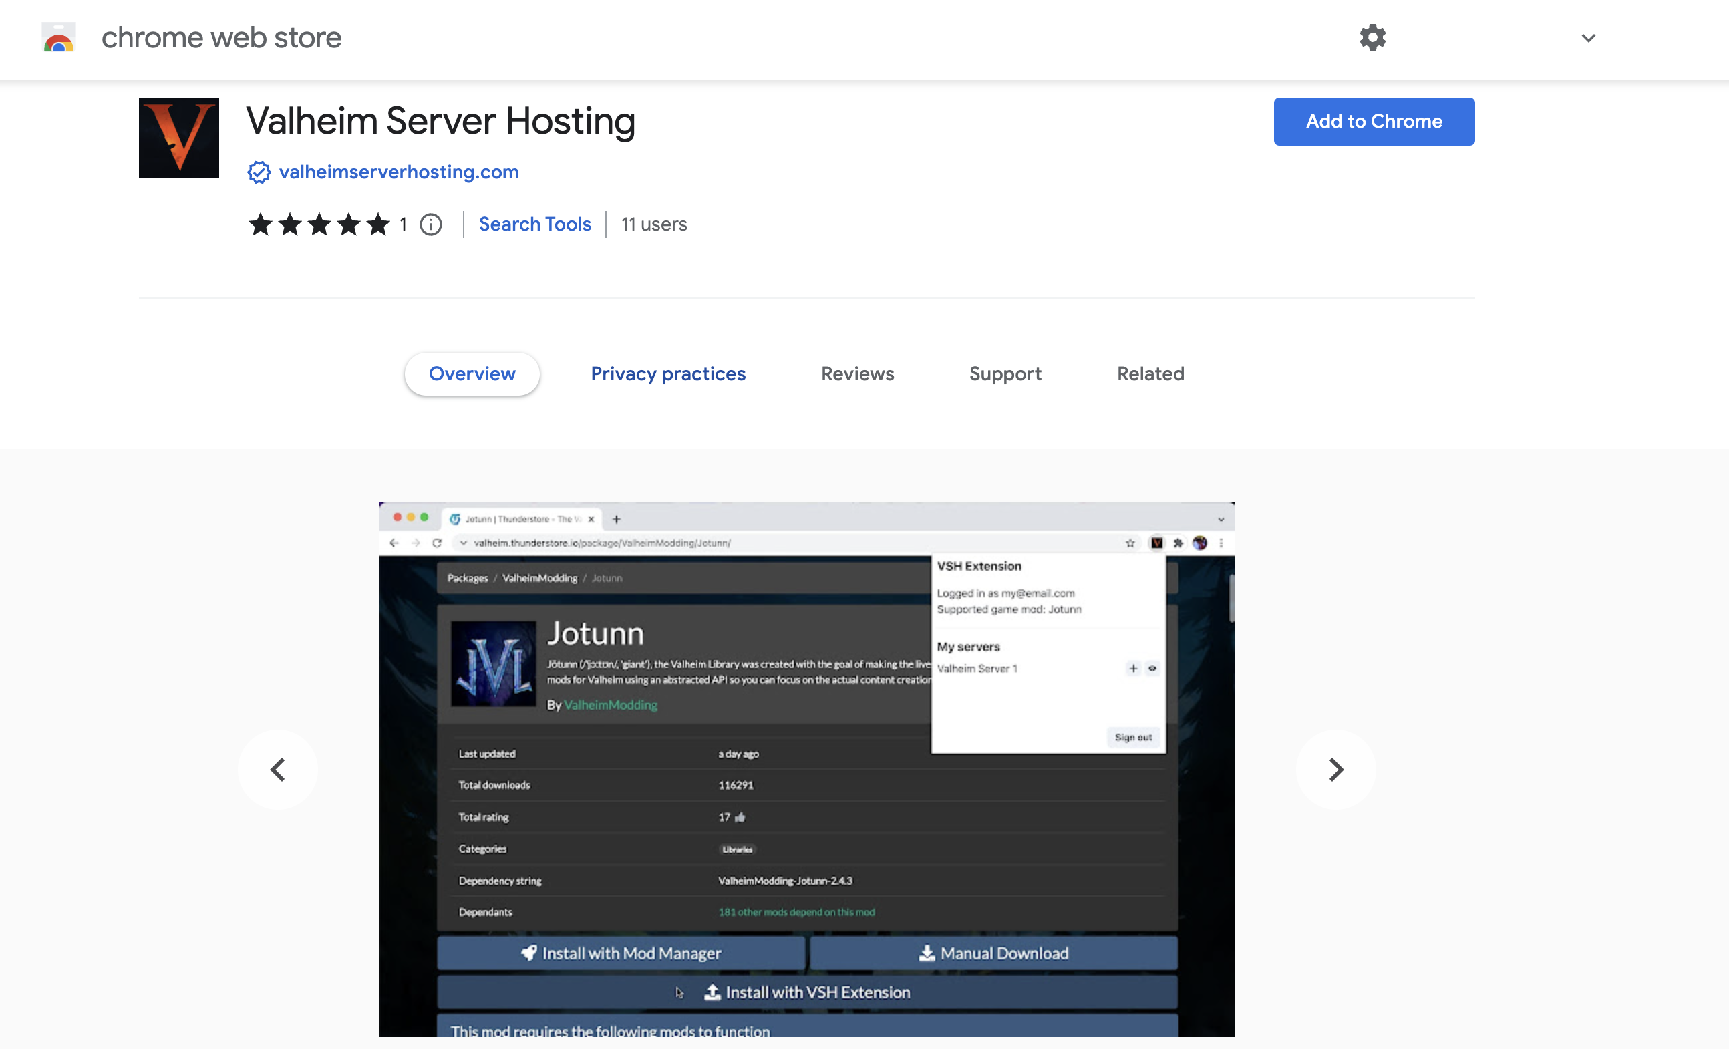The height and width of the screenshot is (1049, 1729).
Task: Open the Reviews tab
Action: 857,374
